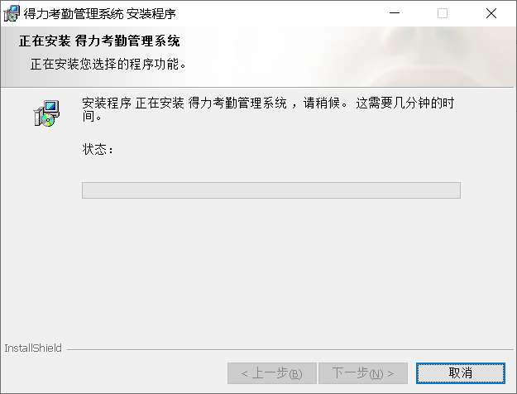The height and width of the screenshot is (394, 517).
Task: Click the 下一步(N) next button
Action: point(363,373)
